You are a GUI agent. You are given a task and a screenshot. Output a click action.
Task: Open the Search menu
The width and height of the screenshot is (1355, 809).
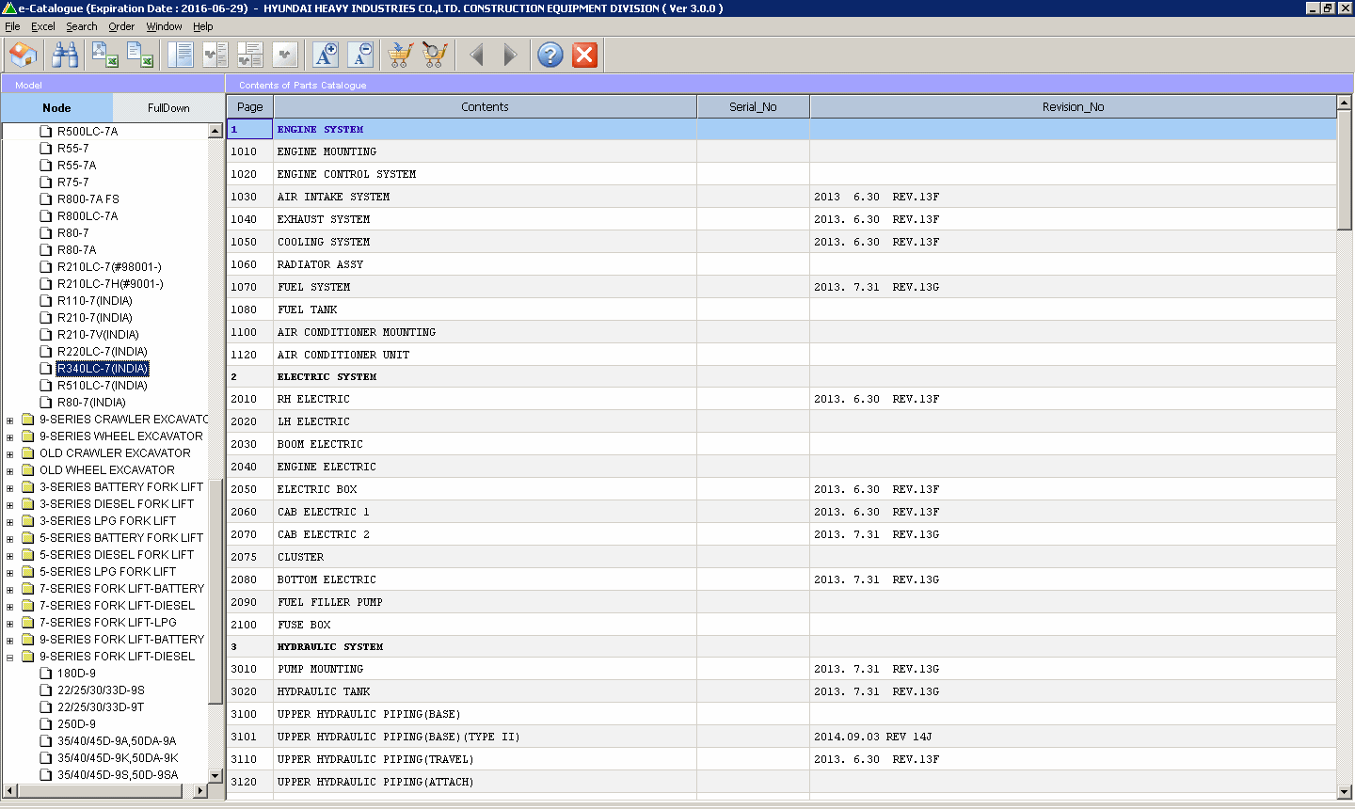[82, 26]
